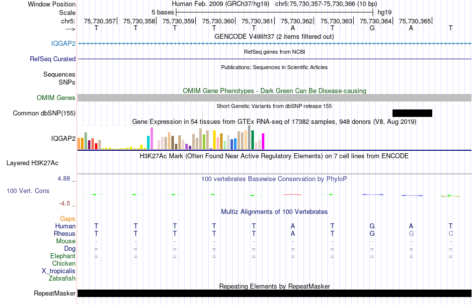Click the G base in the ruler row
Image resolution: width=472 pixels, height=305 pixels.
point(372,28)
